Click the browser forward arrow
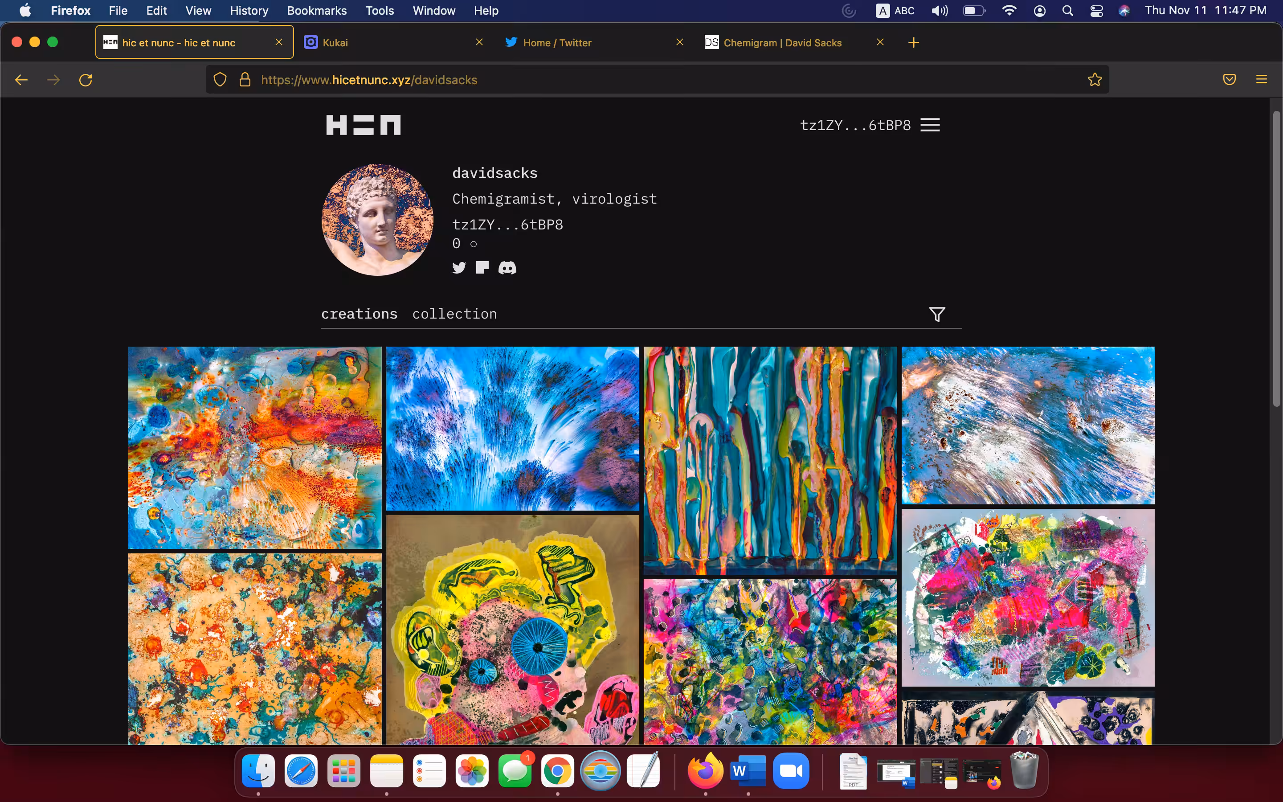This screenshot has height=802, width=1283. tap(53, 80)
